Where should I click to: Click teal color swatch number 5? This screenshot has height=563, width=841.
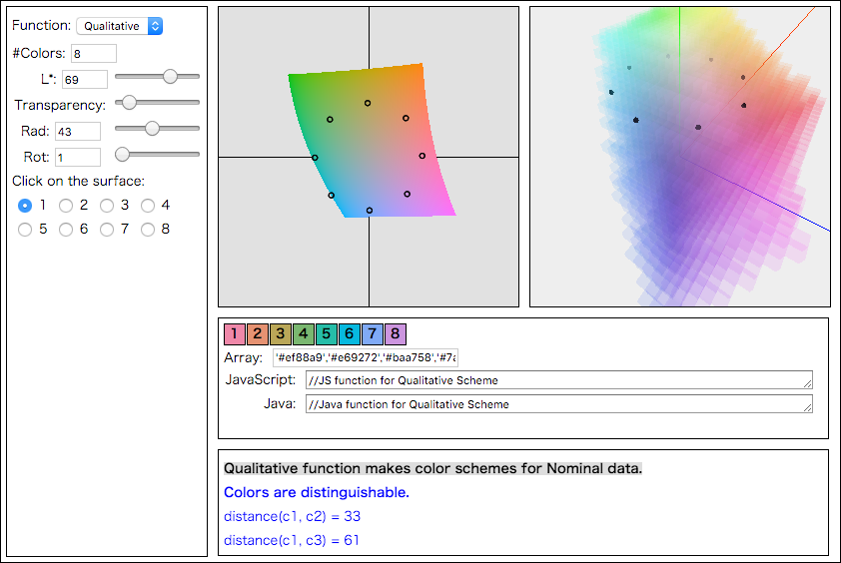point(326,334)
